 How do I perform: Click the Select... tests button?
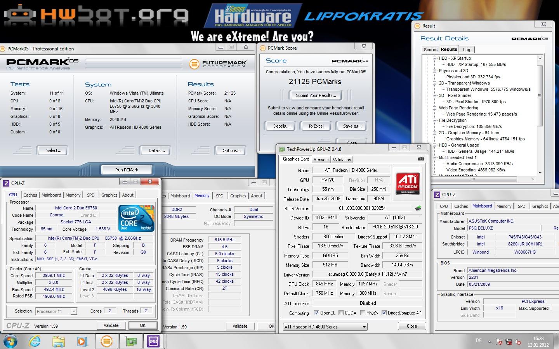pos(54,150)
